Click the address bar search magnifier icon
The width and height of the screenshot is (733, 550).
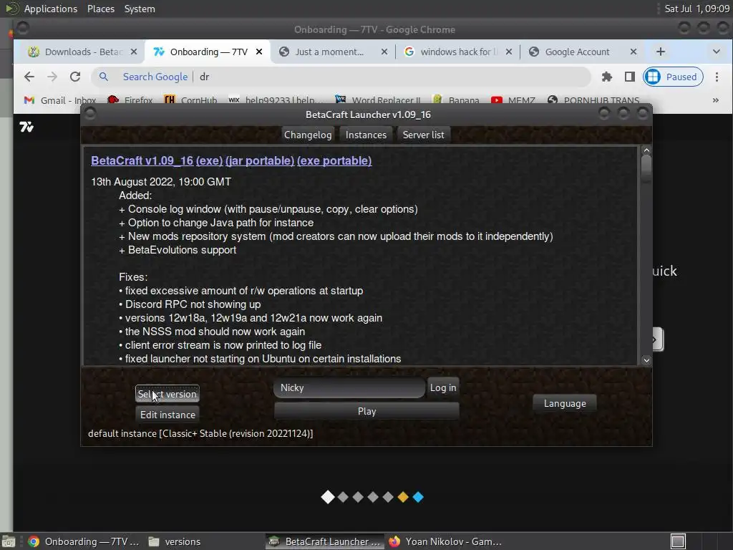(x=103, y=77)
